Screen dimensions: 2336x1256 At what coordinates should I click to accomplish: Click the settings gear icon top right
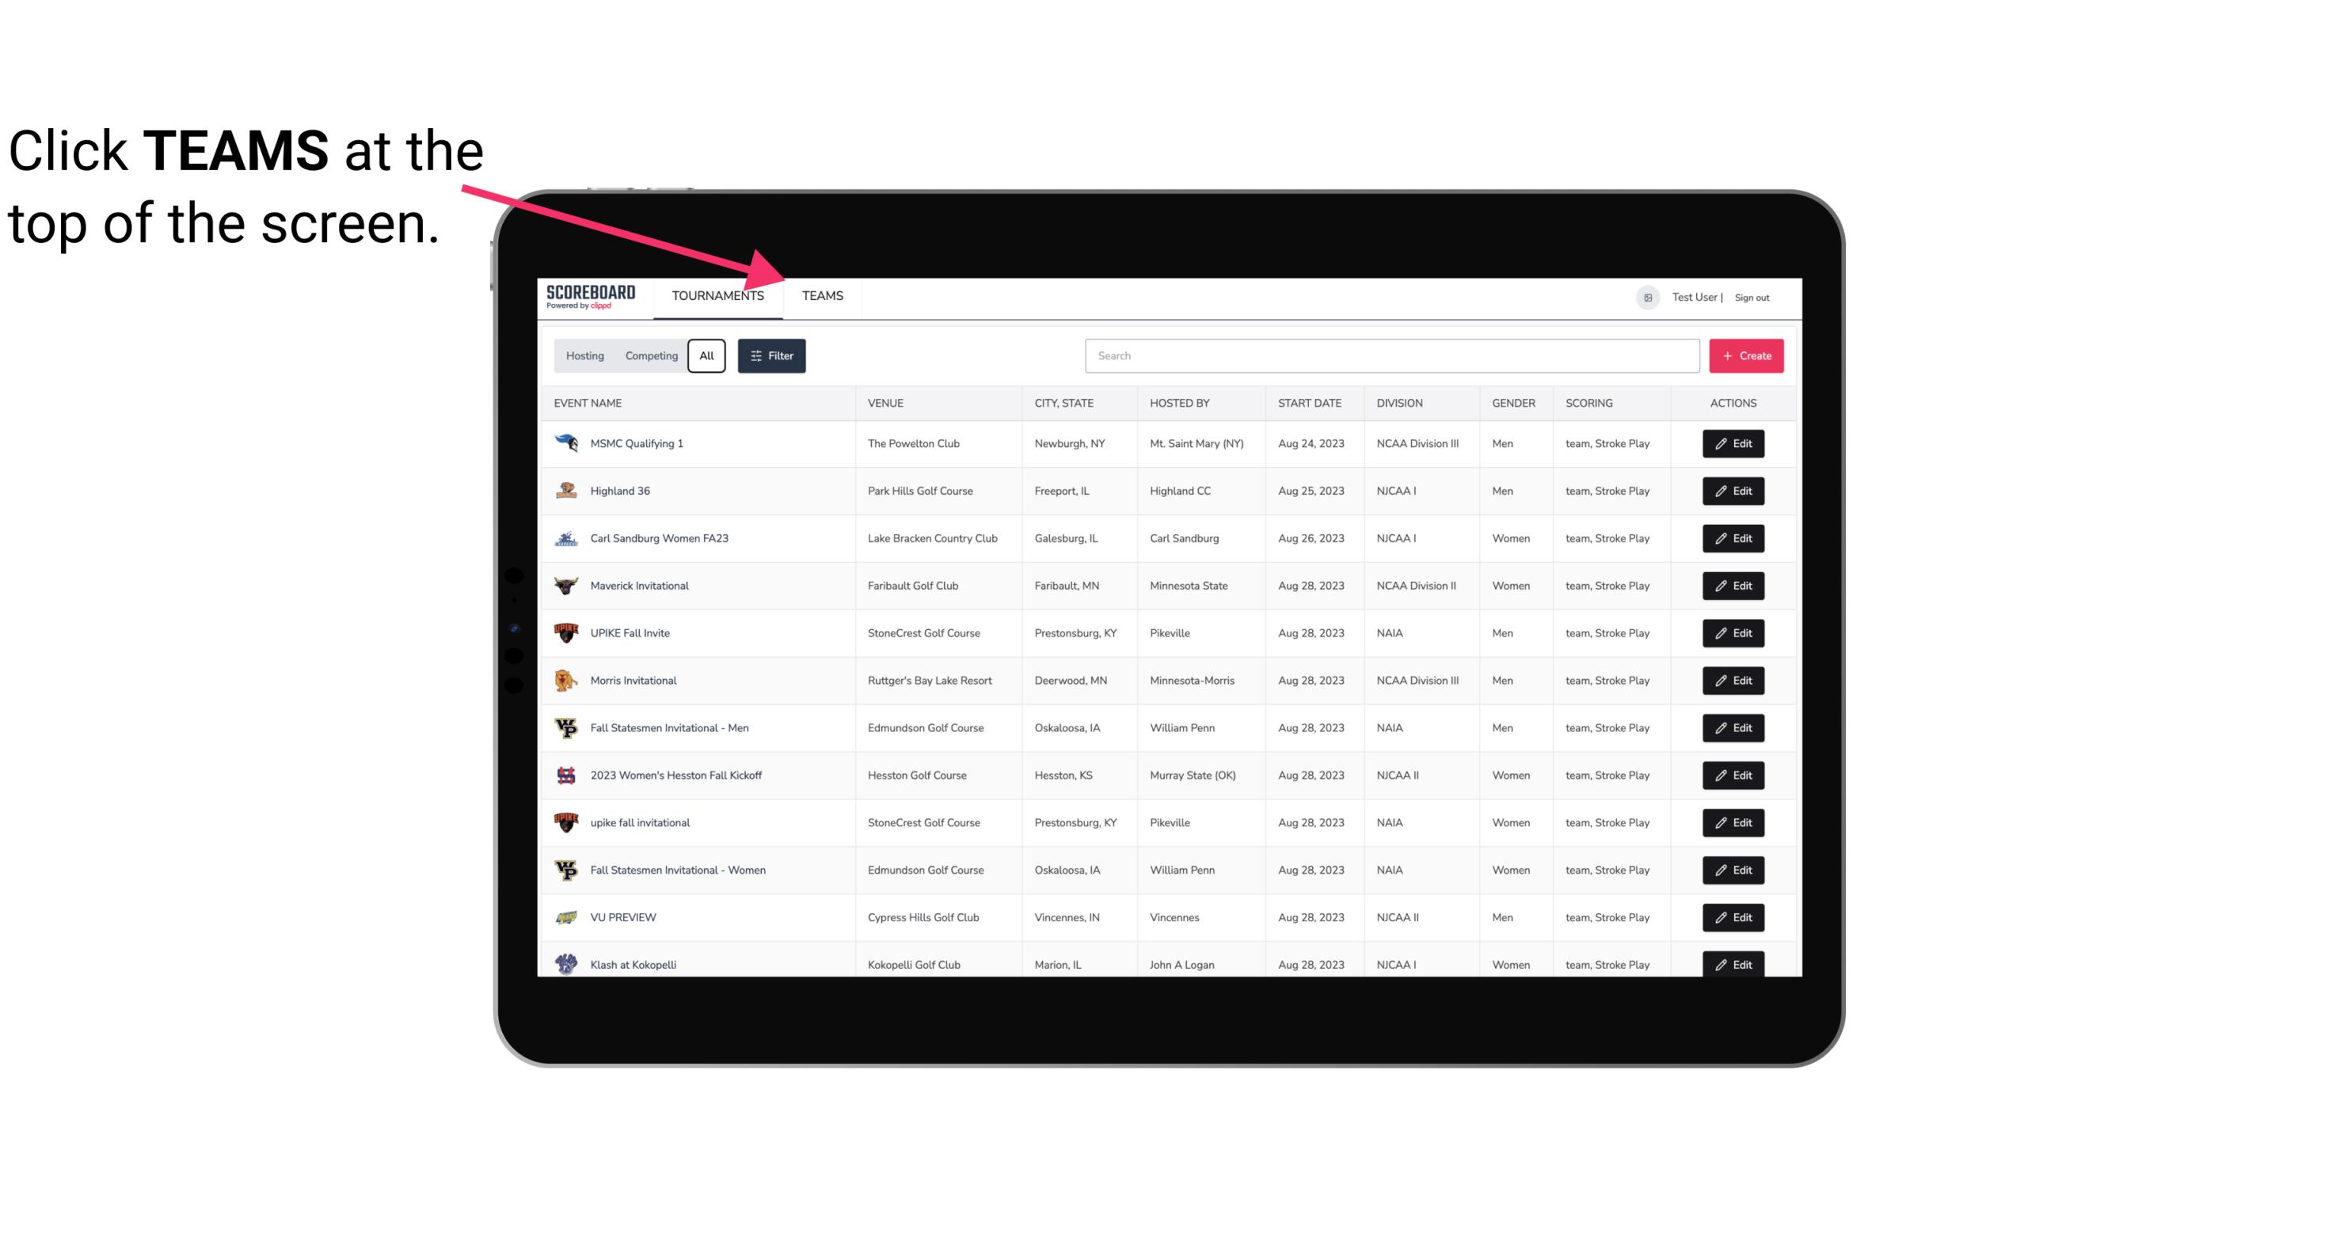point(1645,297)
